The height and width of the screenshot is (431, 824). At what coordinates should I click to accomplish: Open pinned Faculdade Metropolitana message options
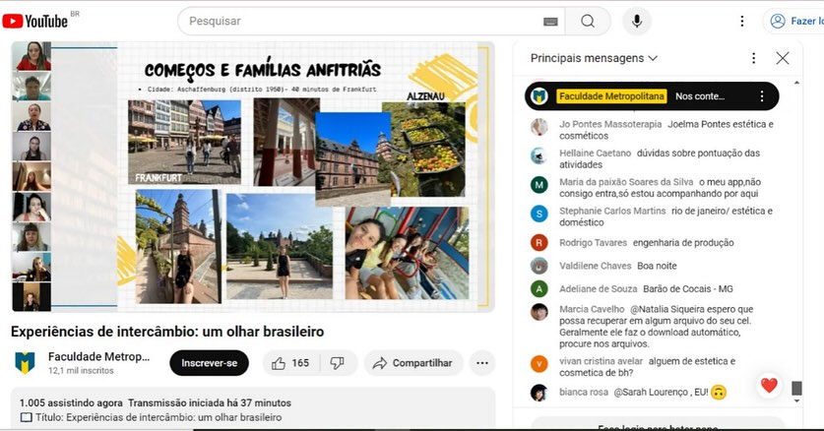click(762, 96)
